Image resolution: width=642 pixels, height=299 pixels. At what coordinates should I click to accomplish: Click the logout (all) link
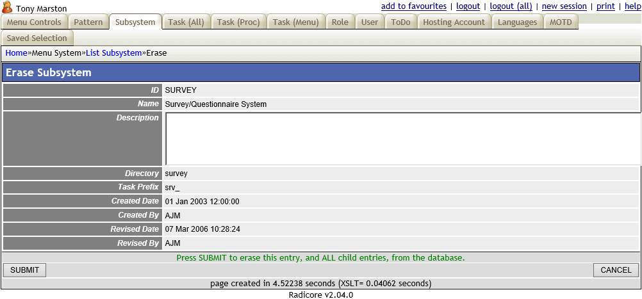coord(511,6)
